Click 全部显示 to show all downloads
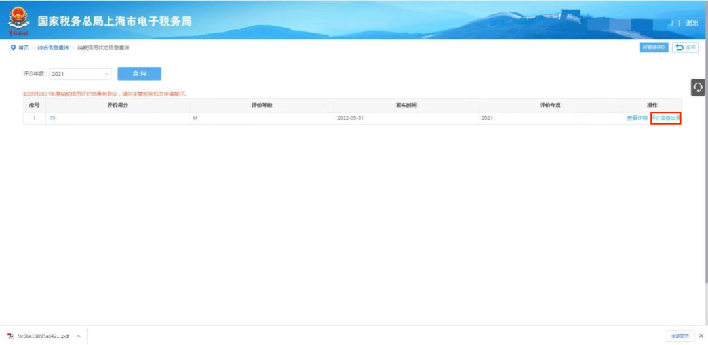Screen dimensions: 708x345 pos(680,336)
